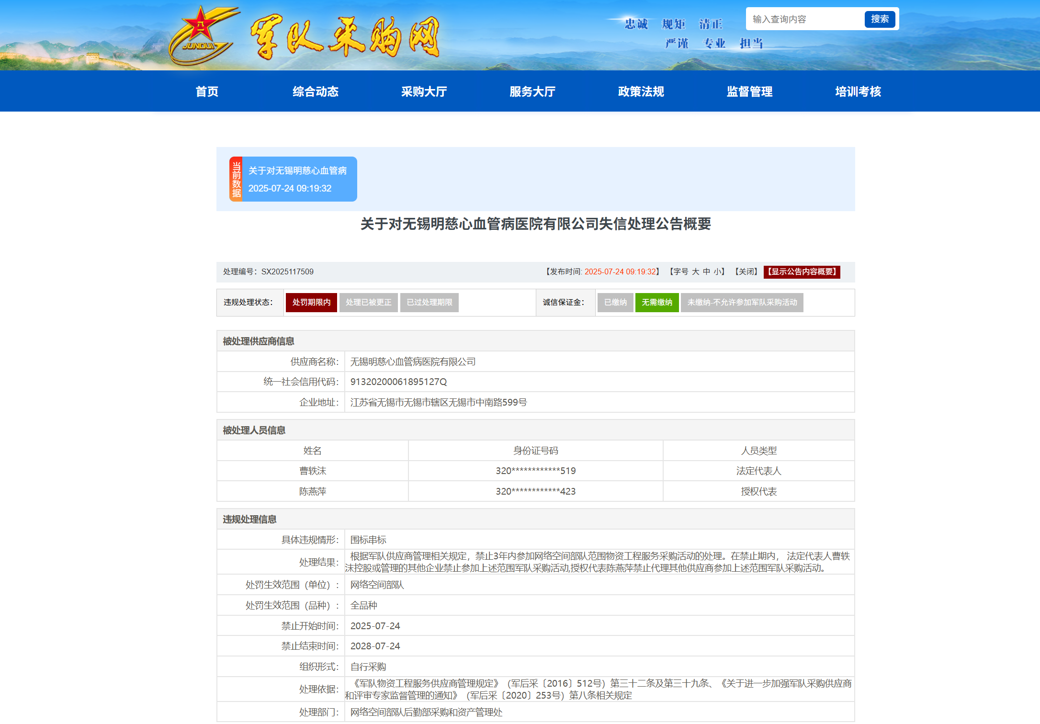Click the green 无需缴纳 deposit tag
1040x724 pixels.
(656, 302)
